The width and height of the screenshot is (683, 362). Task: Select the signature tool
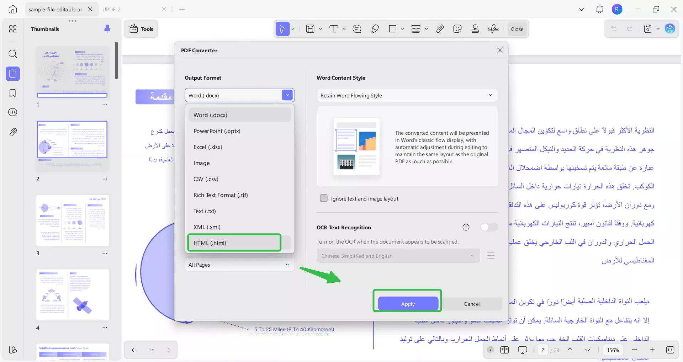point(493,29)
